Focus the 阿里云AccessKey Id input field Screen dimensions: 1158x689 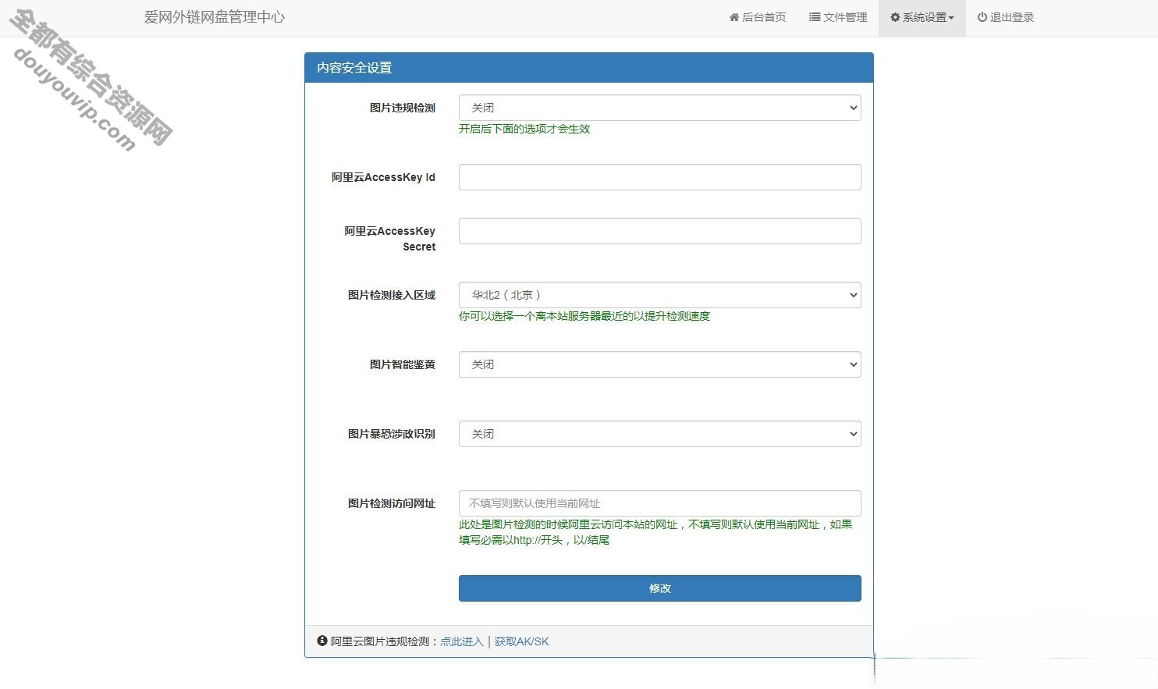pyautogui.click(x=659, y=177)
